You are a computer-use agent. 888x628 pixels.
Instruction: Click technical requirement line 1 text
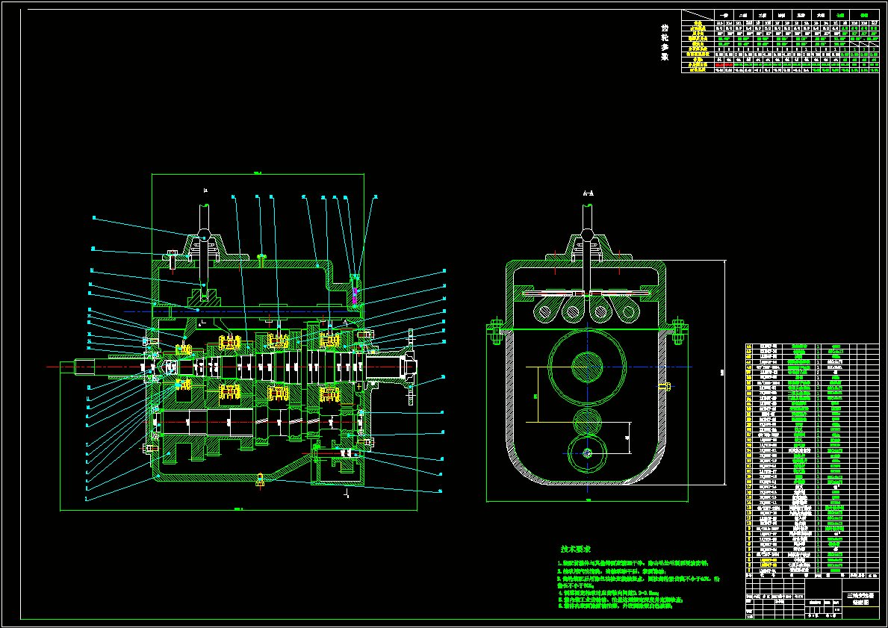(x=633, y=564)
